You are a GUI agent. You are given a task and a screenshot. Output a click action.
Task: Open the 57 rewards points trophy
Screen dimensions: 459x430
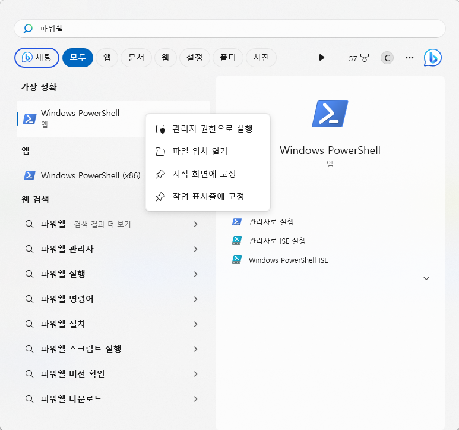pyautogui.click(x=359, y=58)
